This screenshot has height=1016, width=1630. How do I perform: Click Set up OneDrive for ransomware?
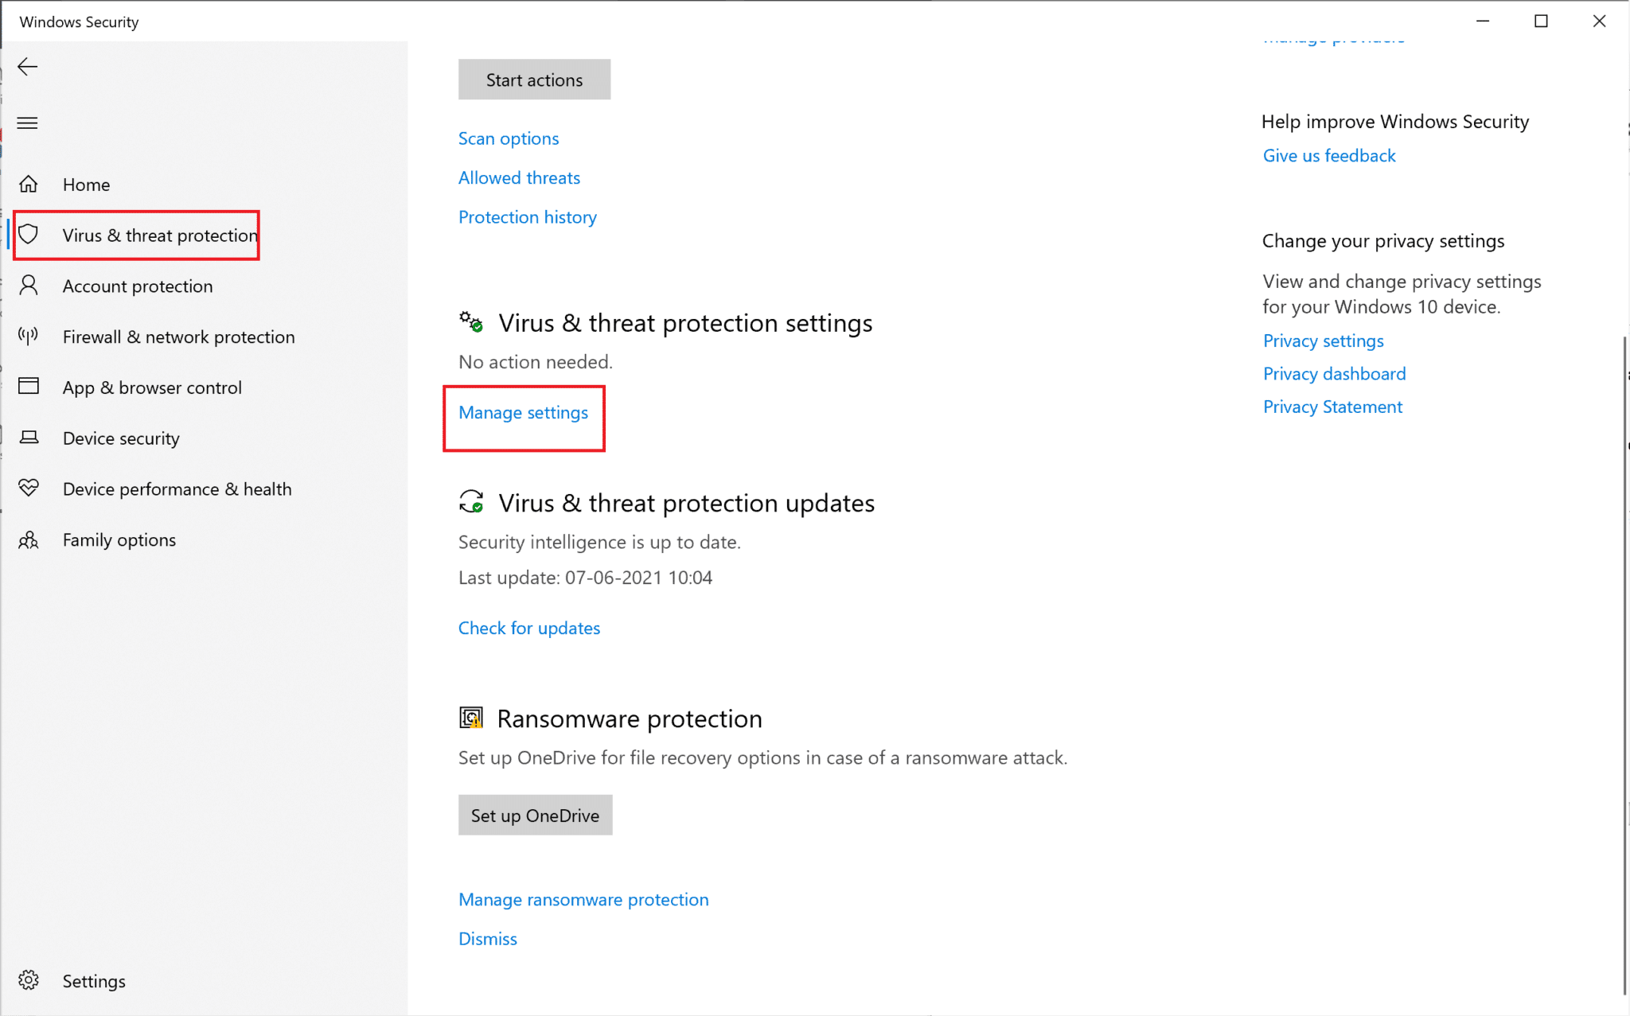pos(535,815)
